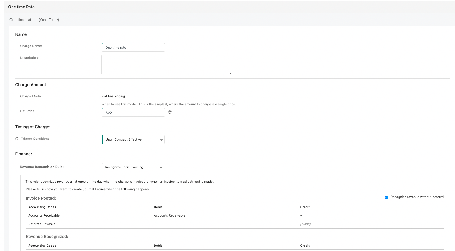Toggle the Recognize revenue without deferral checkbox
Viewport: 455px width, 251px height.
click(x=386, y=197)
